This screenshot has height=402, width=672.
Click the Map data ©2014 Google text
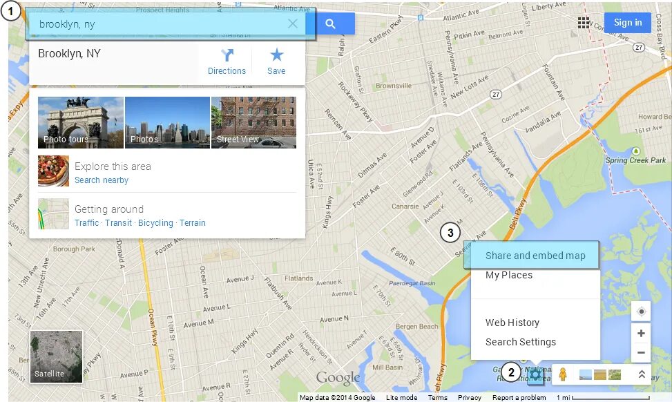[x=337, y=397]
